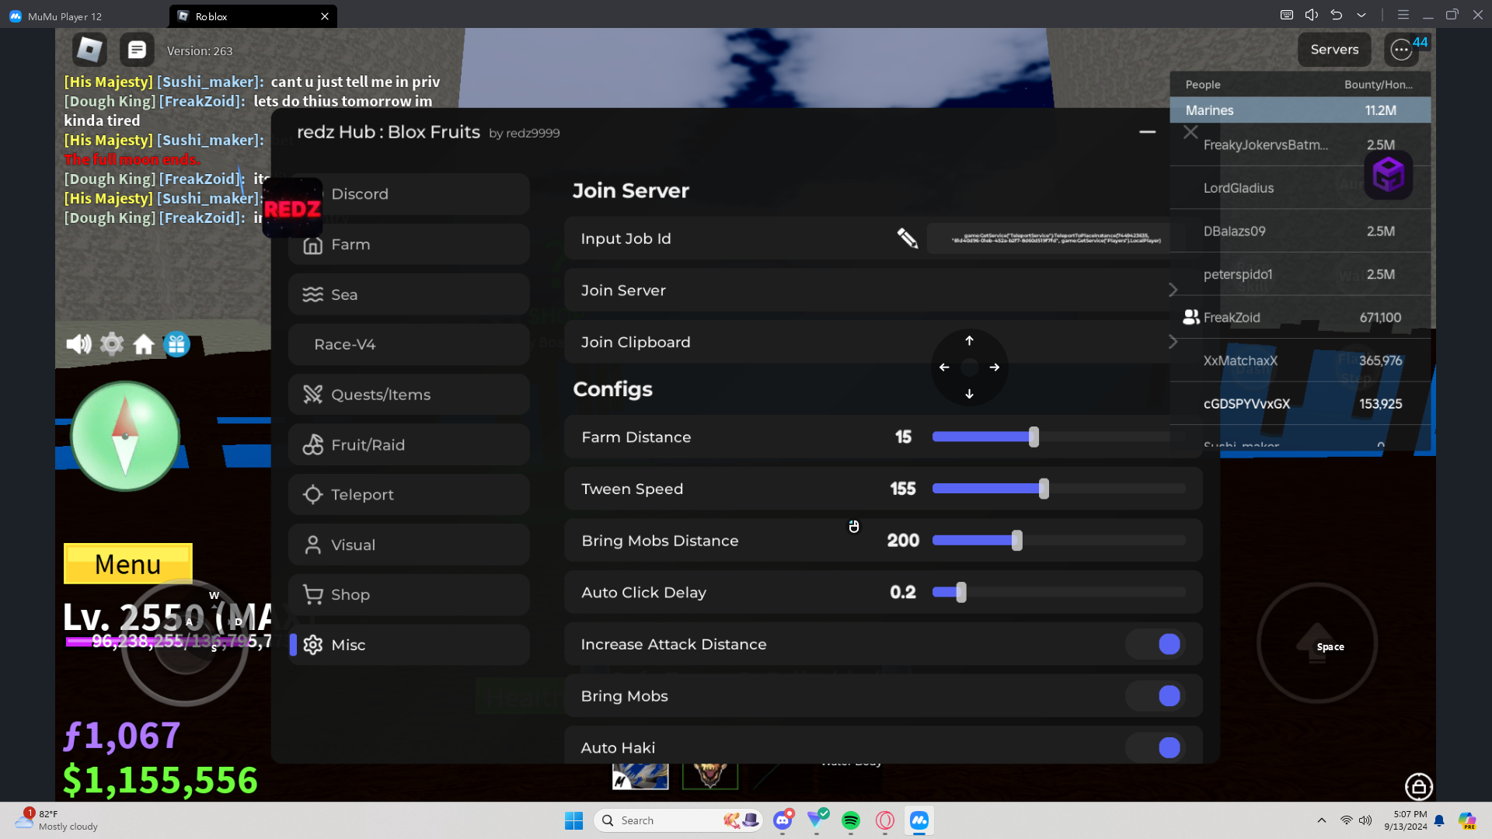
Task: Tap the Space jump button
Action: tap(1317, 643)
